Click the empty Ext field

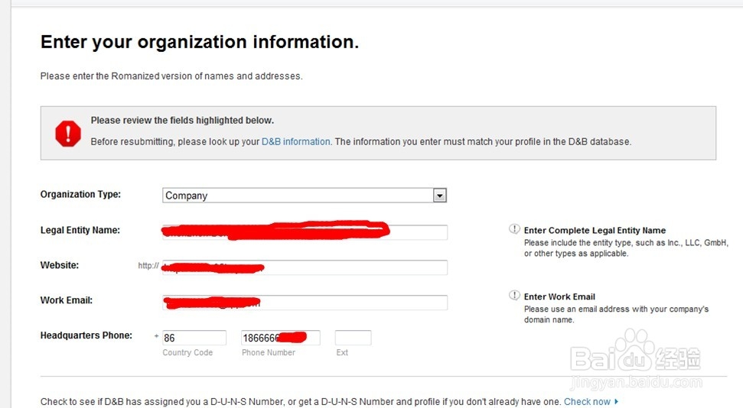[x=353, y=338]
